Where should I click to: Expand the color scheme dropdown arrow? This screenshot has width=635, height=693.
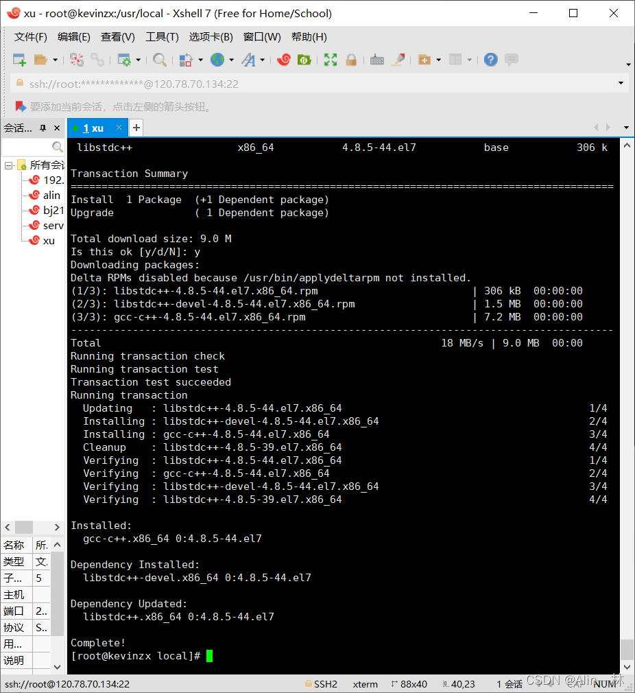tap(200, 60)
